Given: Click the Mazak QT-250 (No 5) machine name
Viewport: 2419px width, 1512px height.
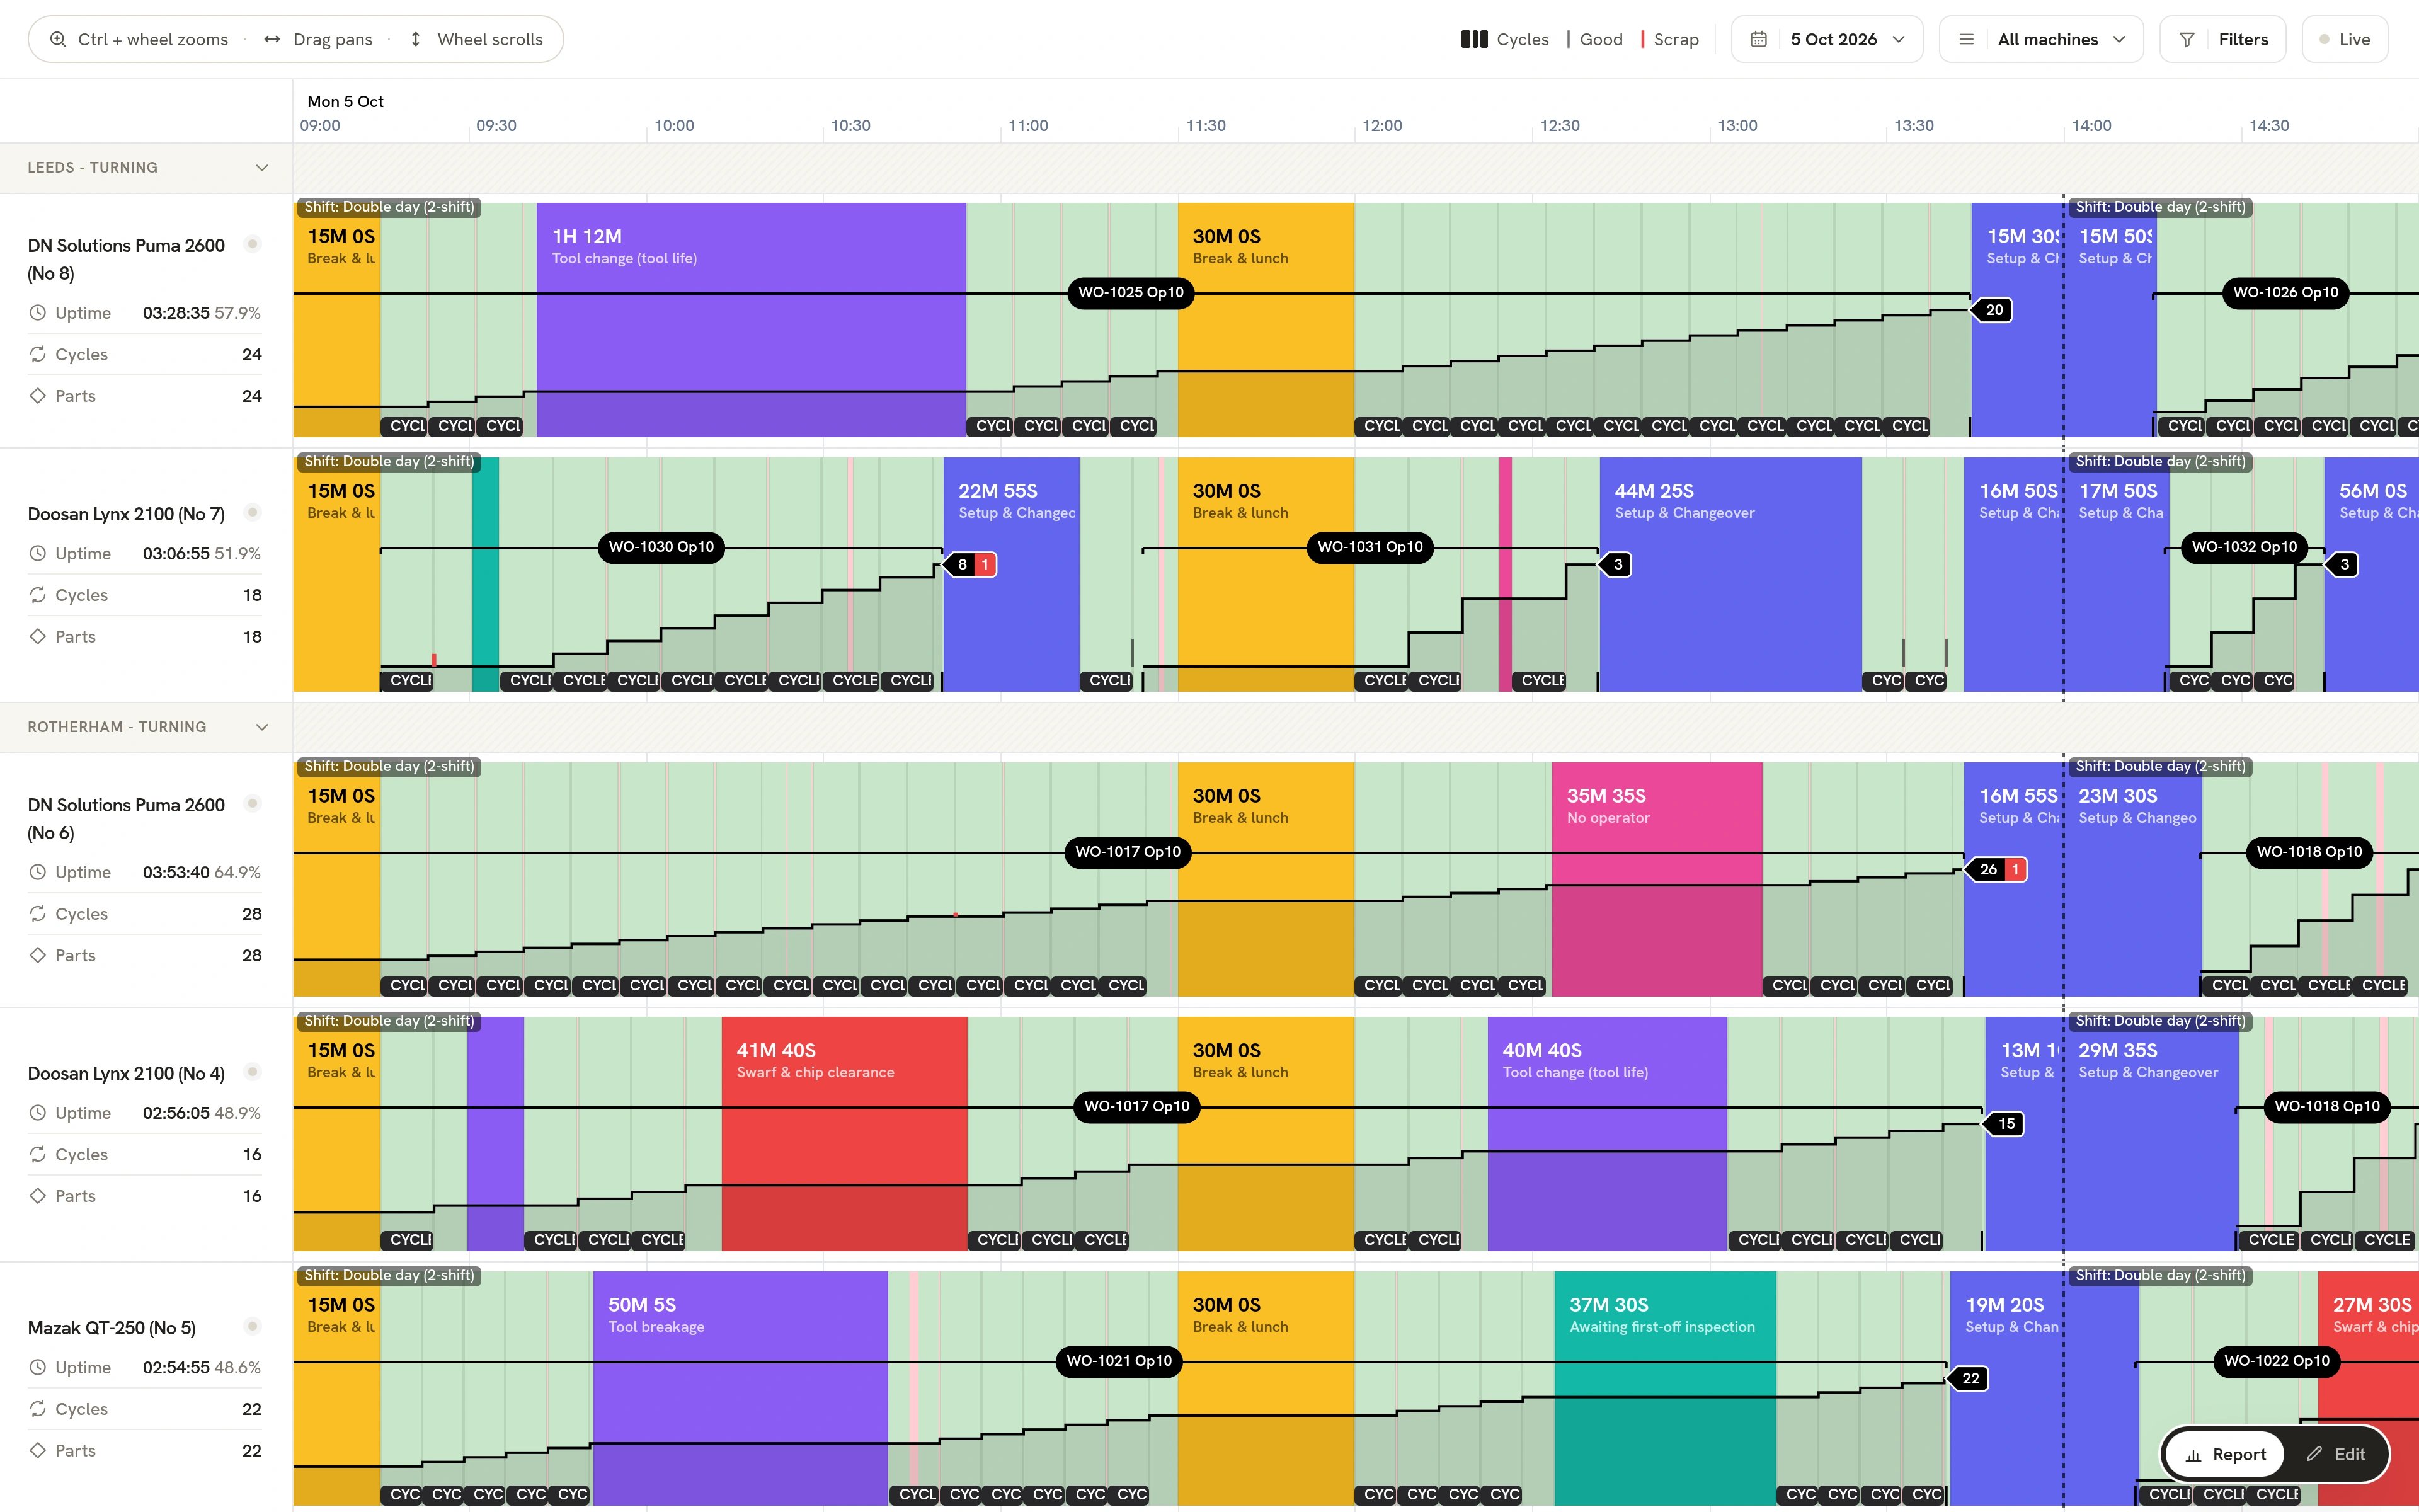Looking at the screenshot, I should (x=112, y=1328).
